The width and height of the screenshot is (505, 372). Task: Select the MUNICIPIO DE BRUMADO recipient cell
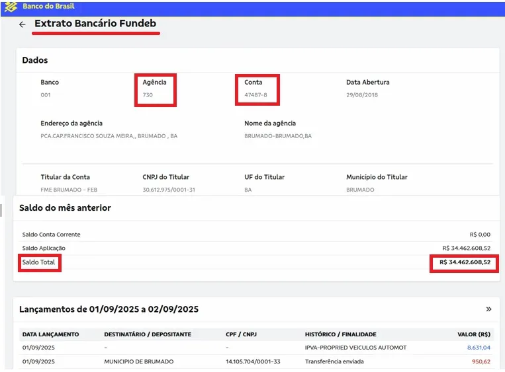click(139, 361)
